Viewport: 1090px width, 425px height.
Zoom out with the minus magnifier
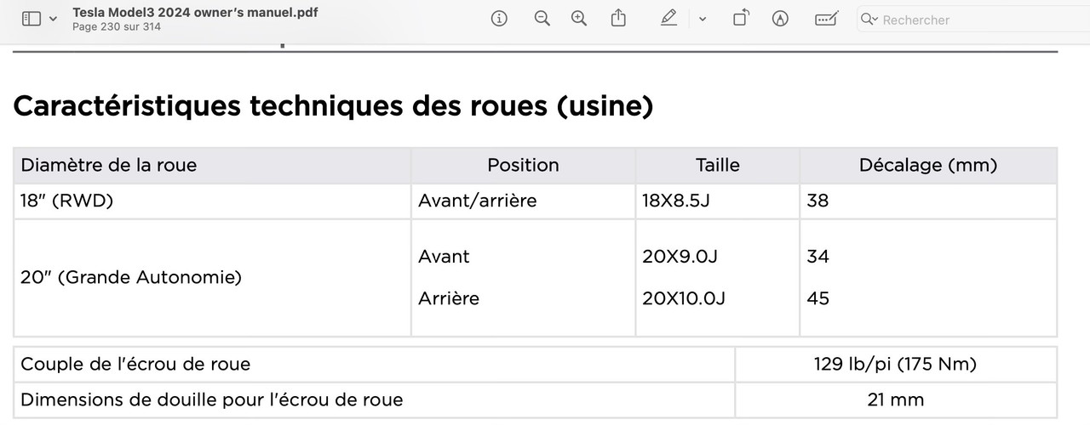pyautogui.click(x=542, y=19)
